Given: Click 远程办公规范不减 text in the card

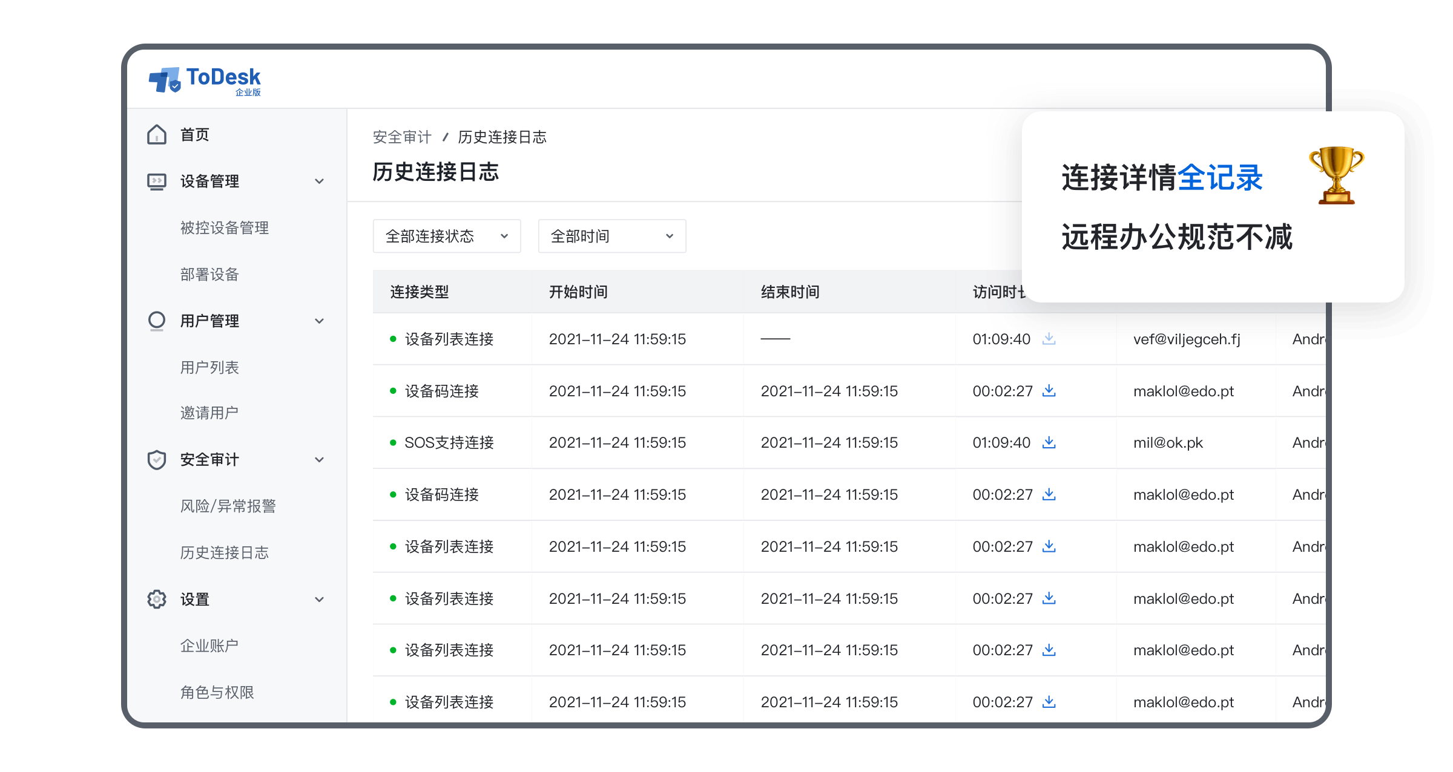Looking at the screenshot, I should [1177, 237].
